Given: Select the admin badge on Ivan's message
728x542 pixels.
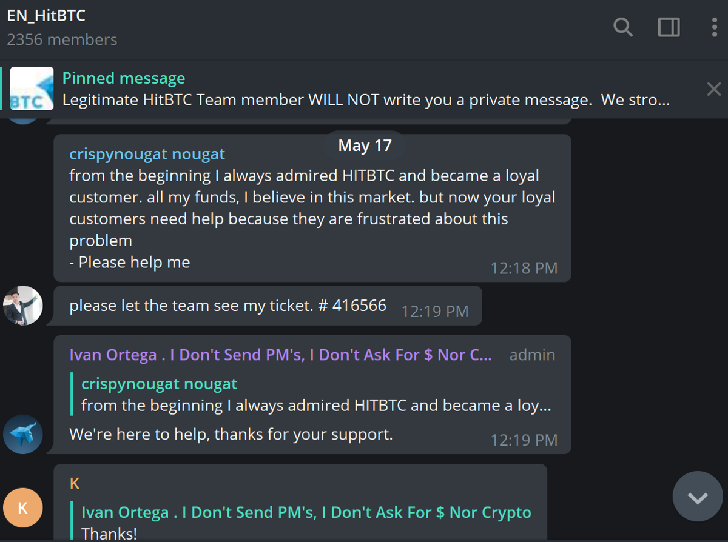Looking at the screenshot, I should pyautogui.click(x=532, y=355).
